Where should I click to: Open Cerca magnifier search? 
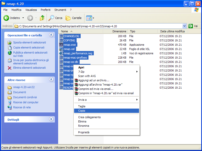[55, 18]
